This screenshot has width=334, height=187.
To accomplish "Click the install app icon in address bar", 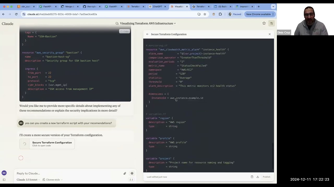I will 199,14.
